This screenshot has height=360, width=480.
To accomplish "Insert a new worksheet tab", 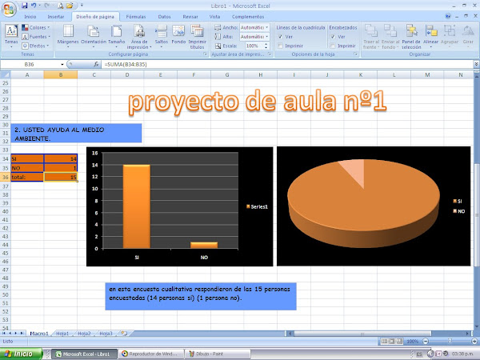I will [124, 334].
